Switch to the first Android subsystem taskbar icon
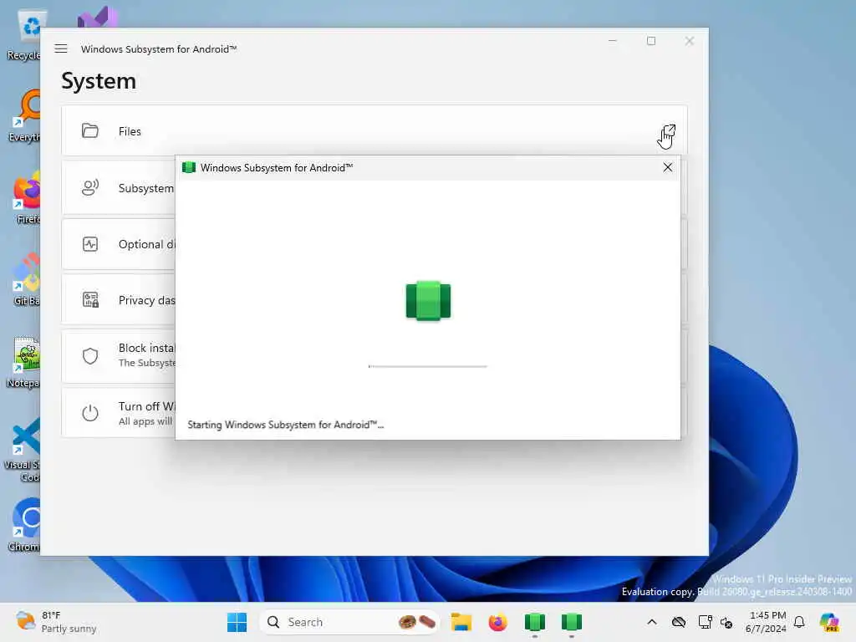 click(x=534, y=622)
